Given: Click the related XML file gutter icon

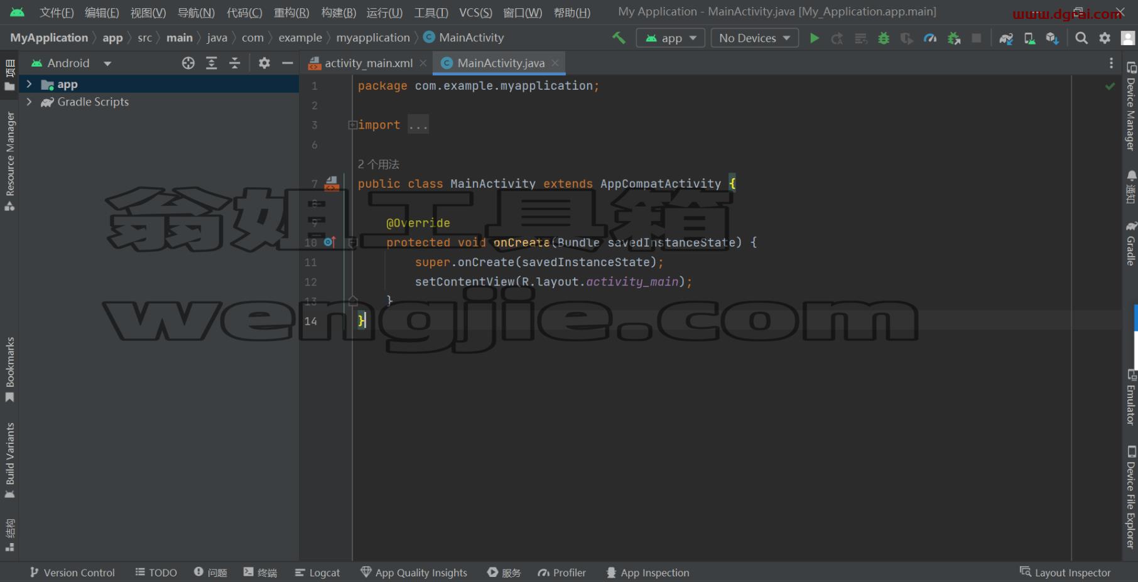Looking at the screenshot, I should point(332,183).
